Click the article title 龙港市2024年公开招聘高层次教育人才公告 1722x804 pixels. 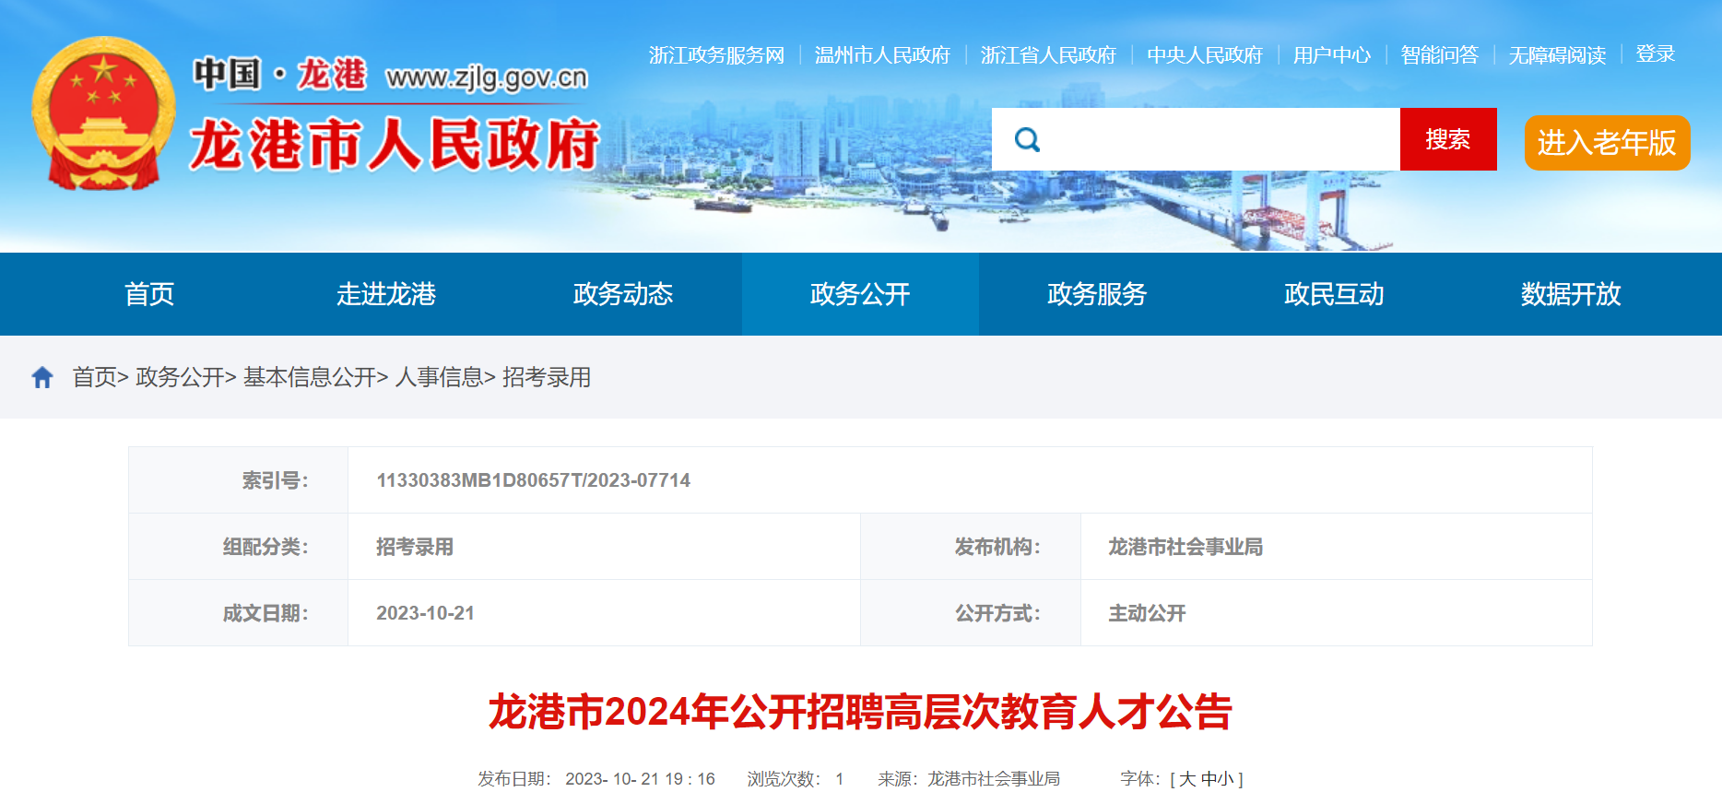860,712
